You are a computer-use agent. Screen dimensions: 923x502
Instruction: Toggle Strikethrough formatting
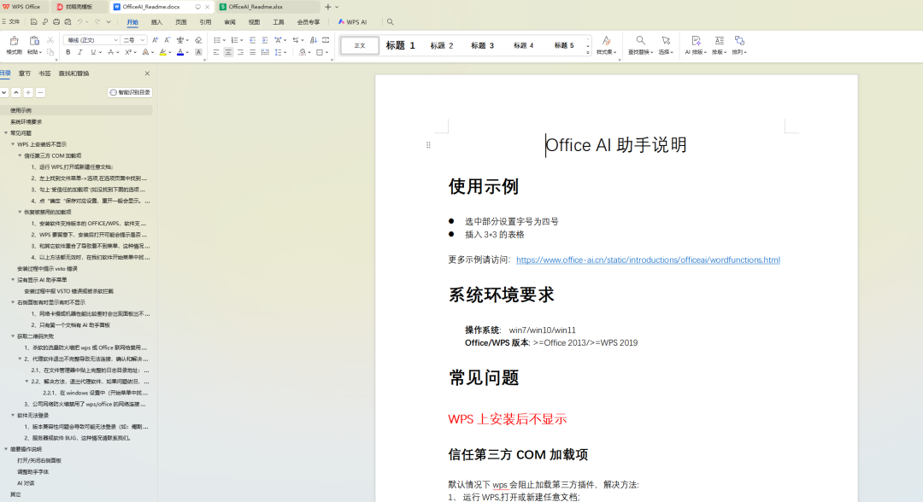click(x=110, y=52)
